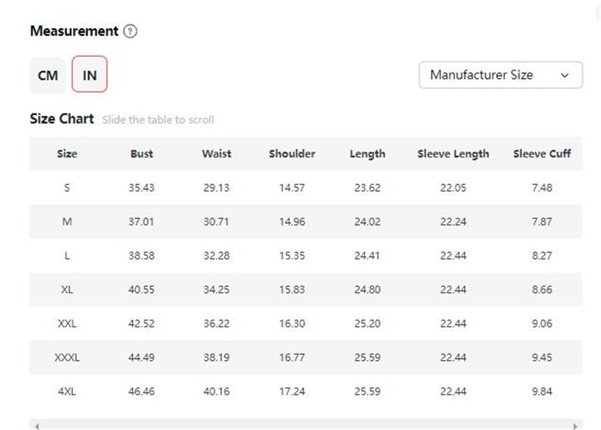The image size is (601, 430).
Task: Click the left scroll arrow under the table
Action: tap(36, 426)
